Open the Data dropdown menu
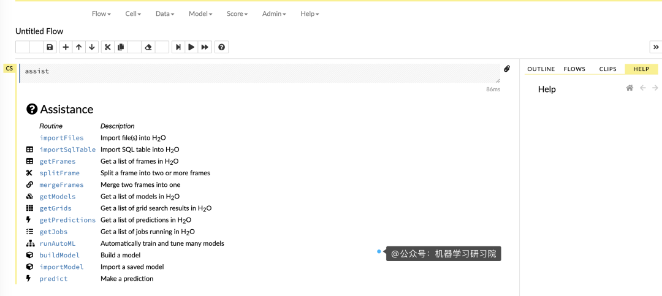 [x=165, y=13]
